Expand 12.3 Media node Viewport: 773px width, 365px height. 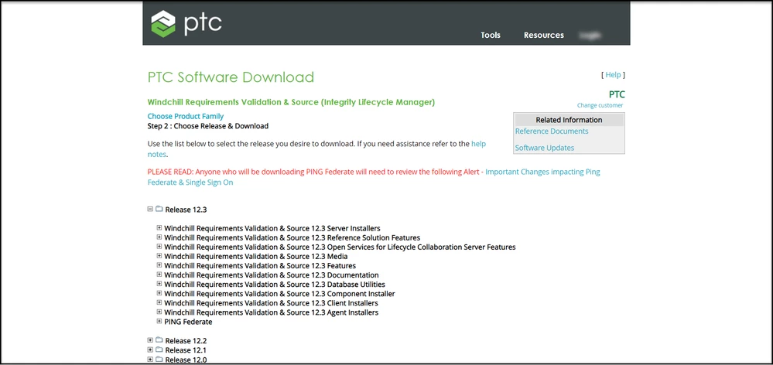coord(159,256)
